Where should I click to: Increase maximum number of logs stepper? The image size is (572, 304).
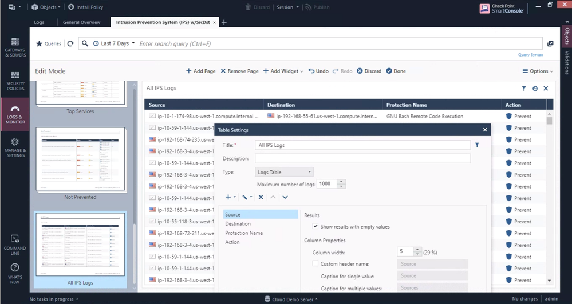(x=341, y=181)
